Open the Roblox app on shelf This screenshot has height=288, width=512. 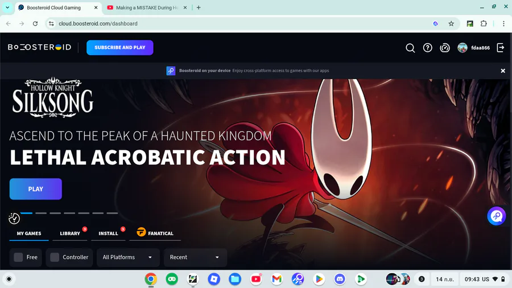pos(214,279)
